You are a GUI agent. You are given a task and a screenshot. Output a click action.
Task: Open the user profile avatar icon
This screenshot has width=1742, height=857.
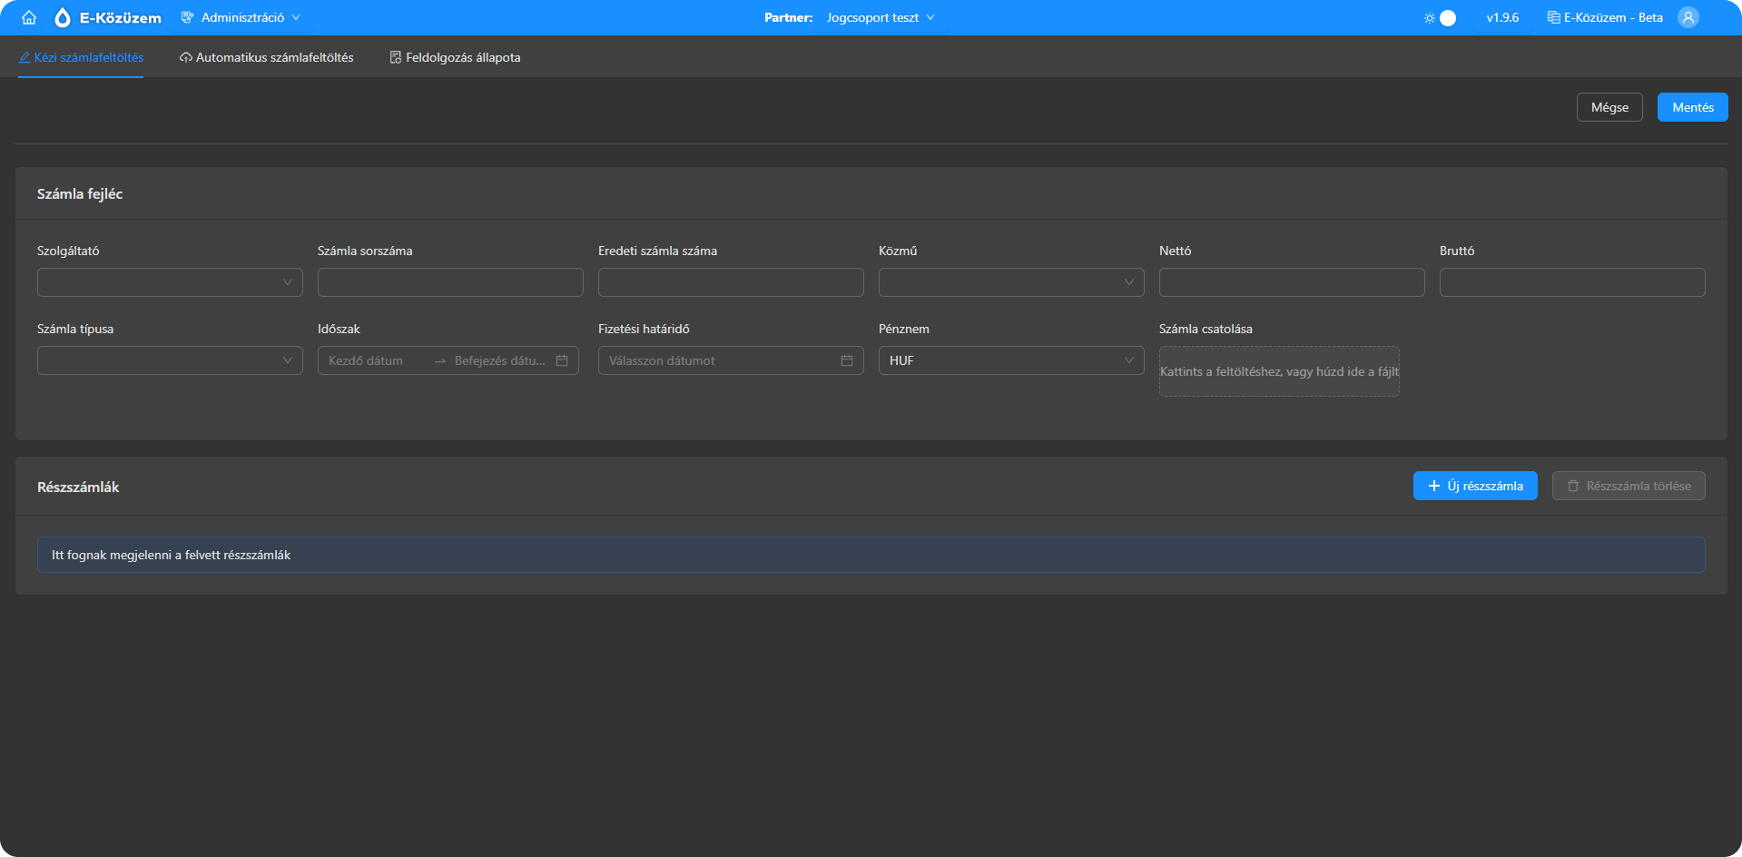1688,17
